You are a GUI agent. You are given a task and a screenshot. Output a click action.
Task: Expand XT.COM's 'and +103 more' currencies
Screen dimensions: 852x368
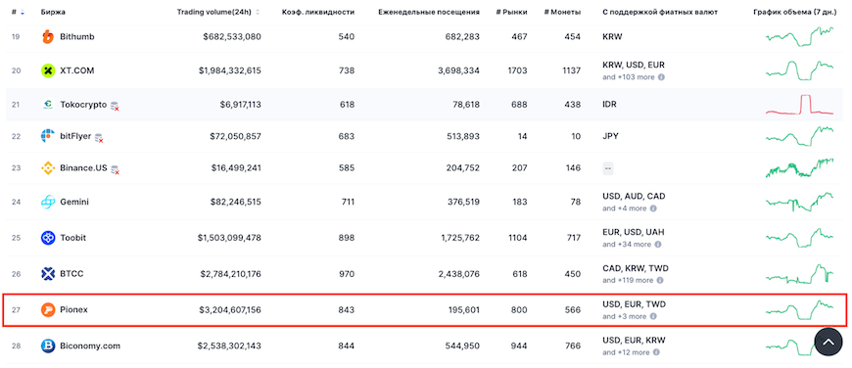coord(629,77)
